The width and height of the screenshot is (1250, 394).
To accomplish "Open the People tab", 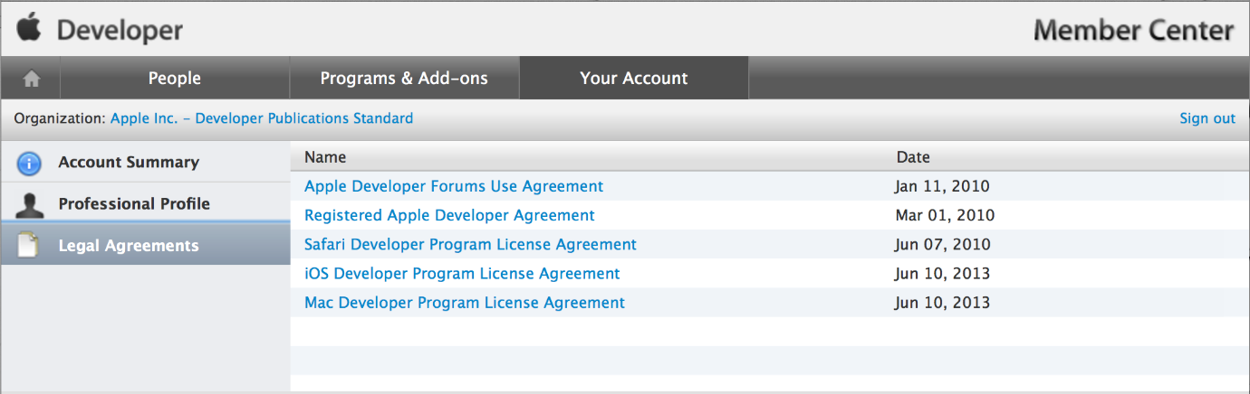I will [x=174, y=79].
